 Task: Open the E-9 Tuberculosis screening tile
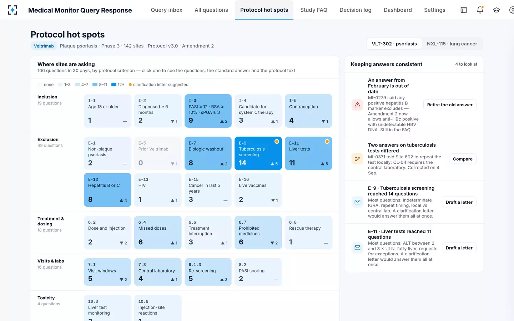(258, 153)
